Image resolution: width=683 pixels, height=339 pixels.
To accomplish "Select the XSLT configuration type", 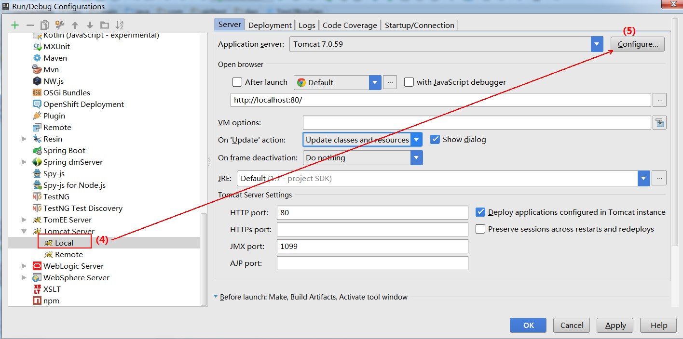I will click(46, 289).
